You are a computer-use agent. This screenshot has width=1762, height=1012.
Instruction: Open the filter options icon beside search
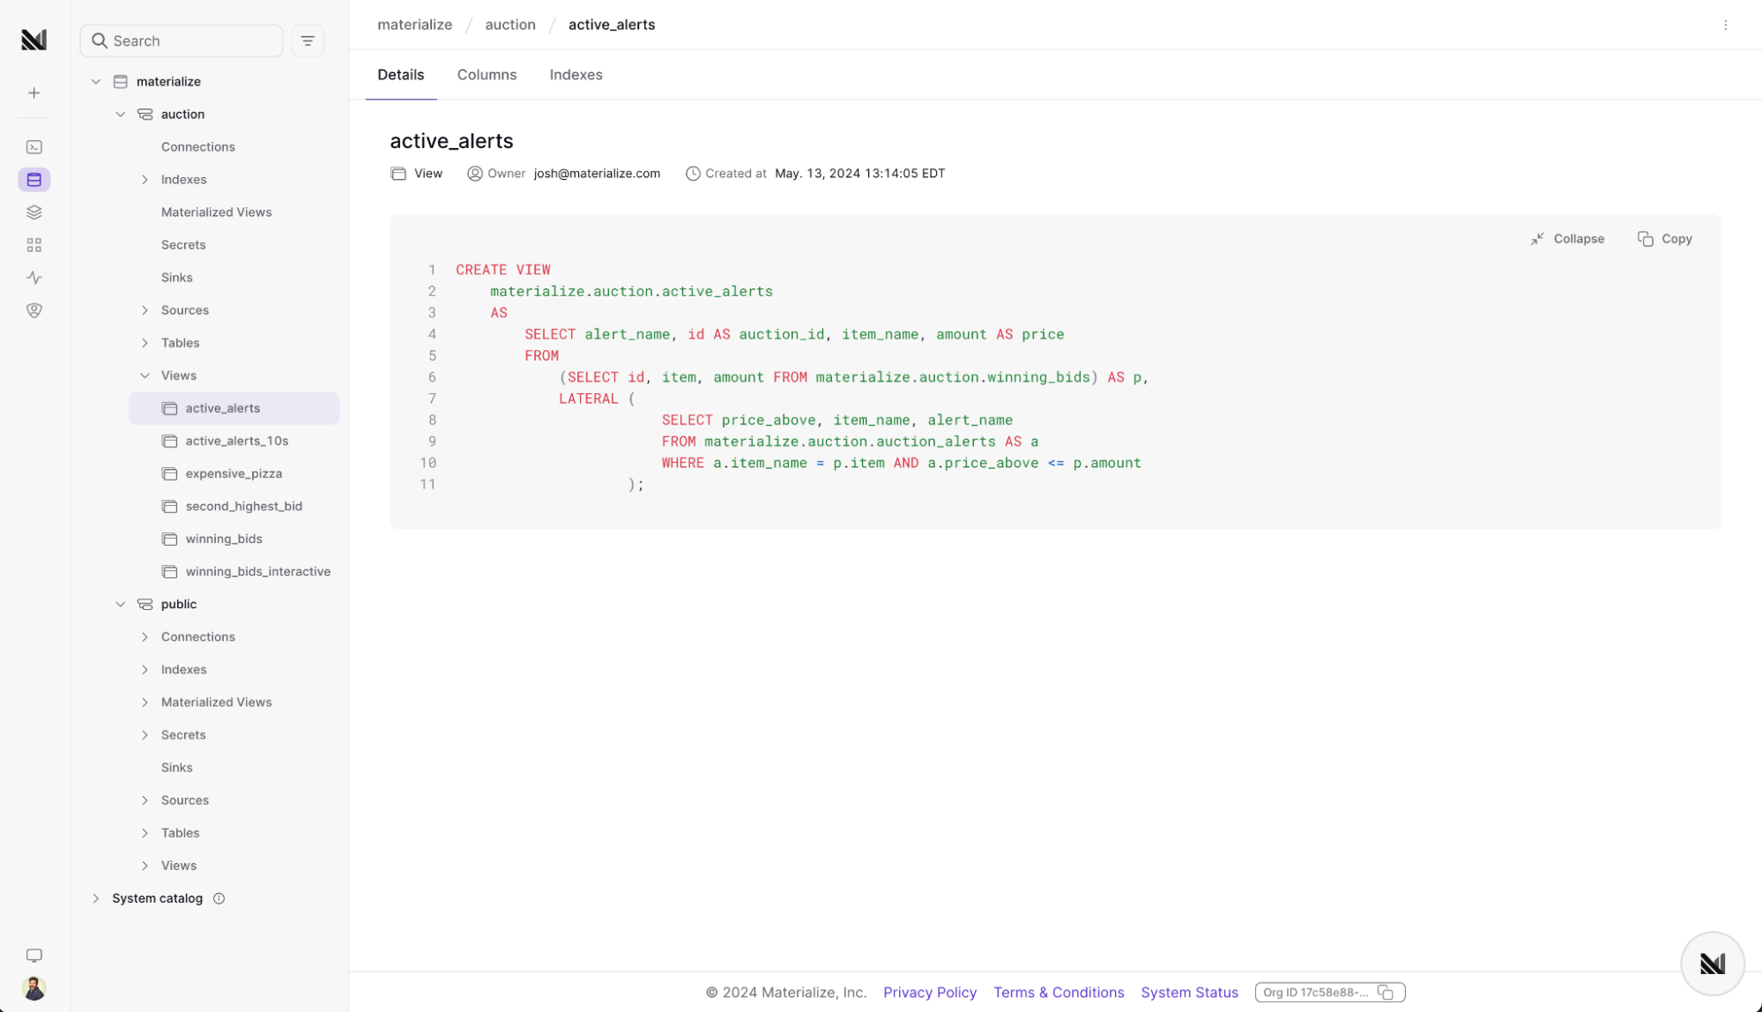pos(308,41)
